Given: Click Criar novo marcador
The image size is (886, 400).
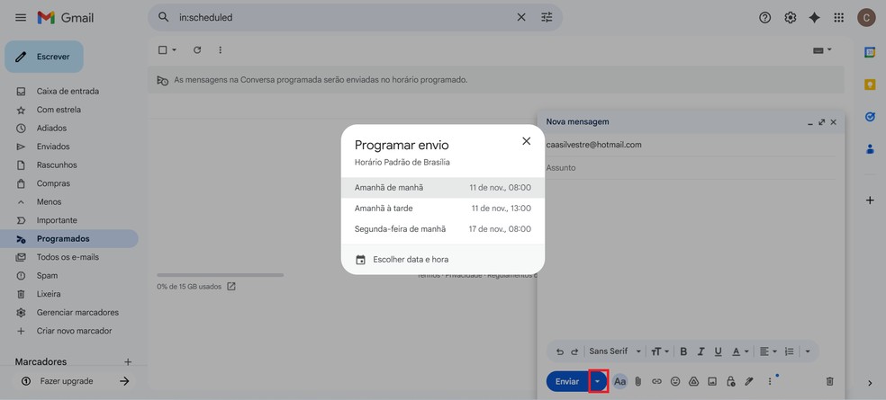Looking at the screenshot, I should (x=74, y=331).
